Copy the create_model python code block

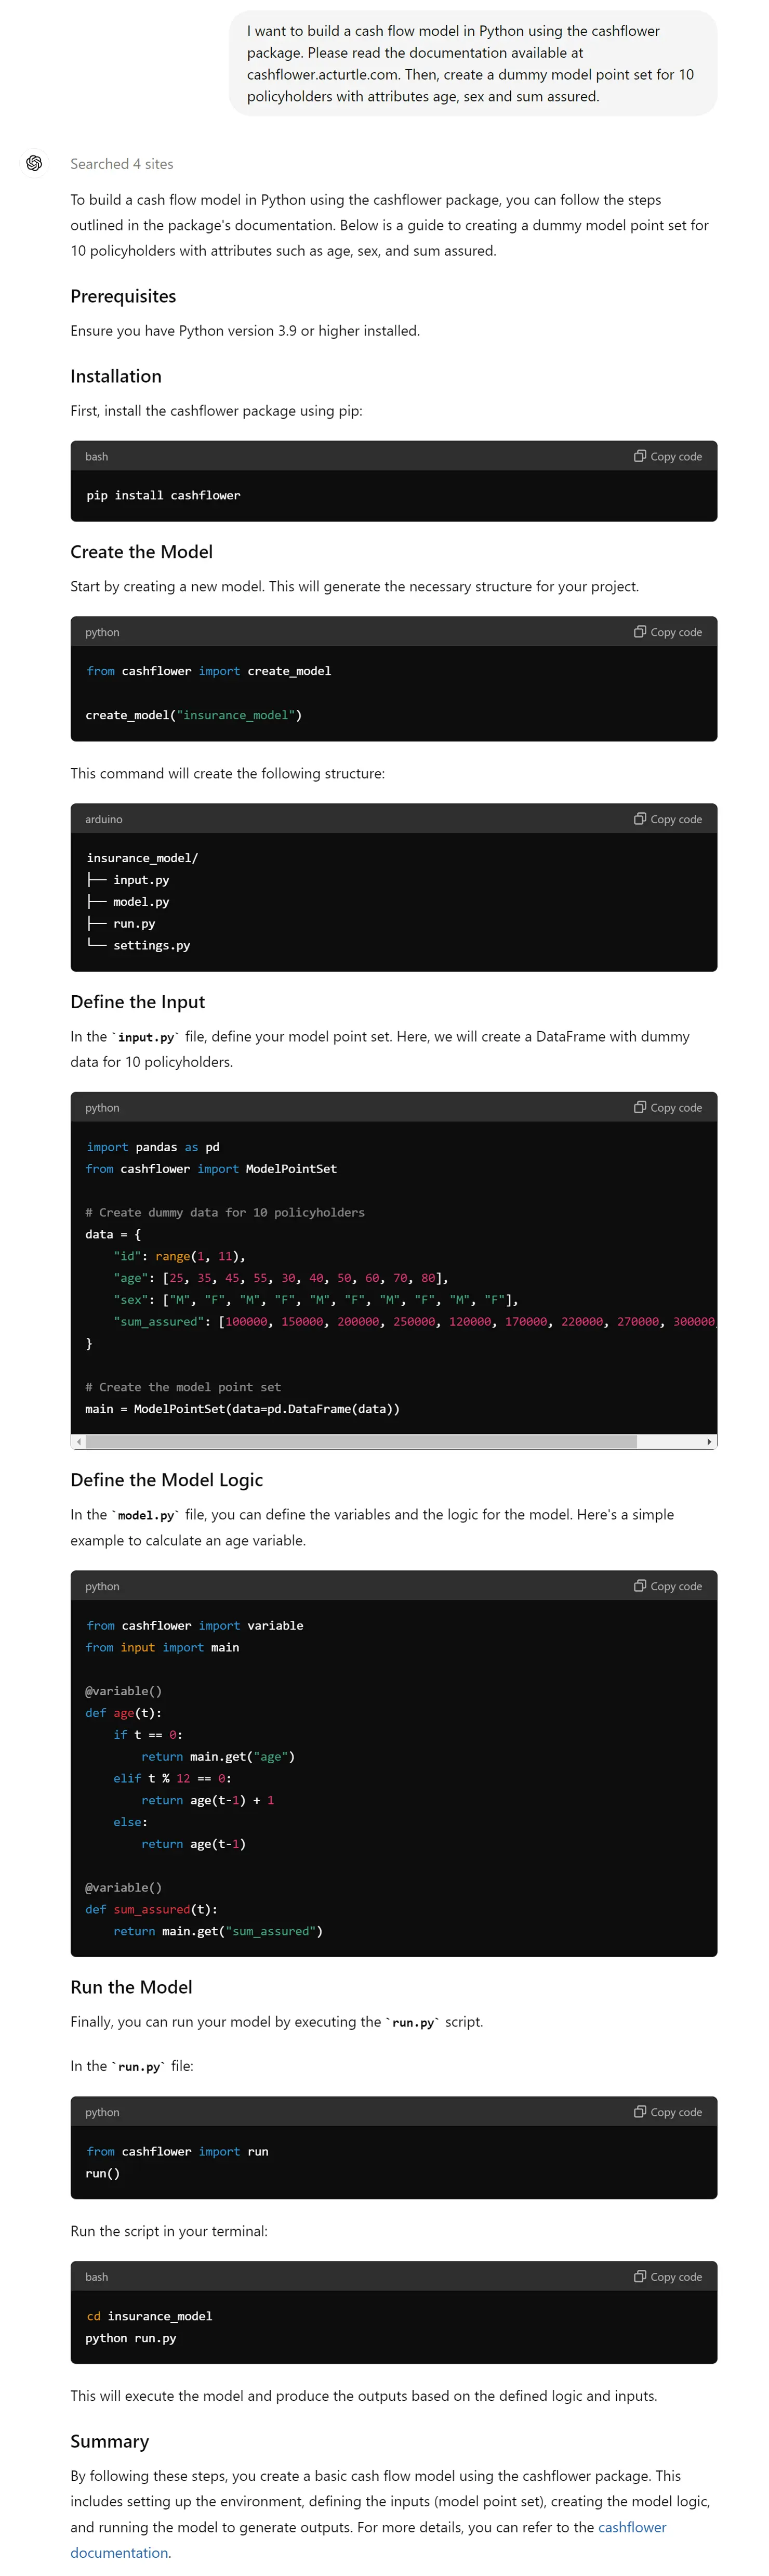click(x=667, y=632)
